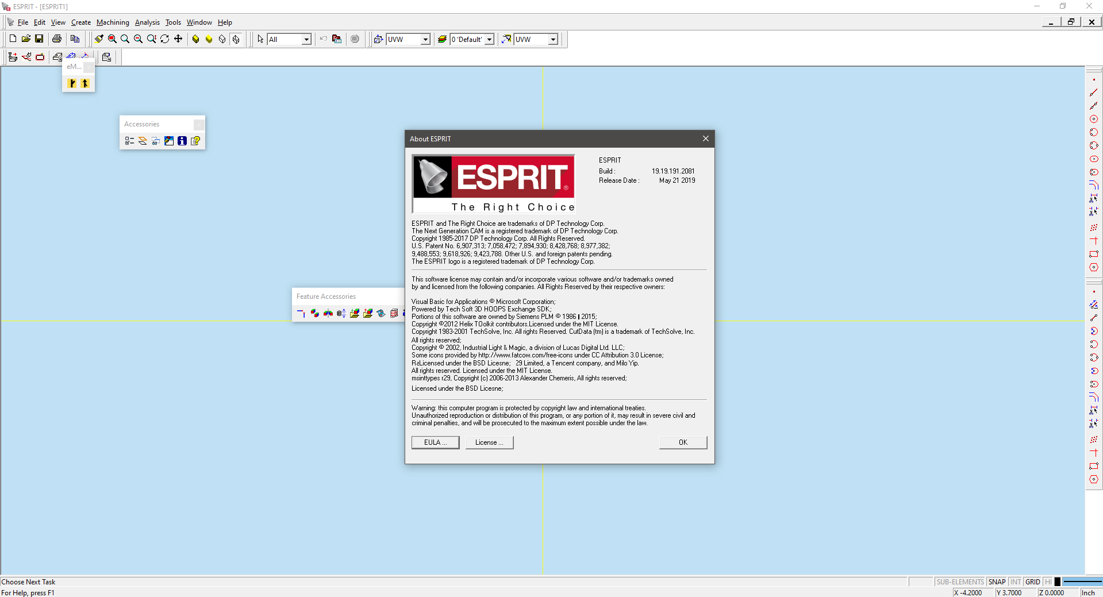Click the orange layers icon in Accessories toolbar
This screenshot has width=1103, height=597.
click(x=143, y=141)
